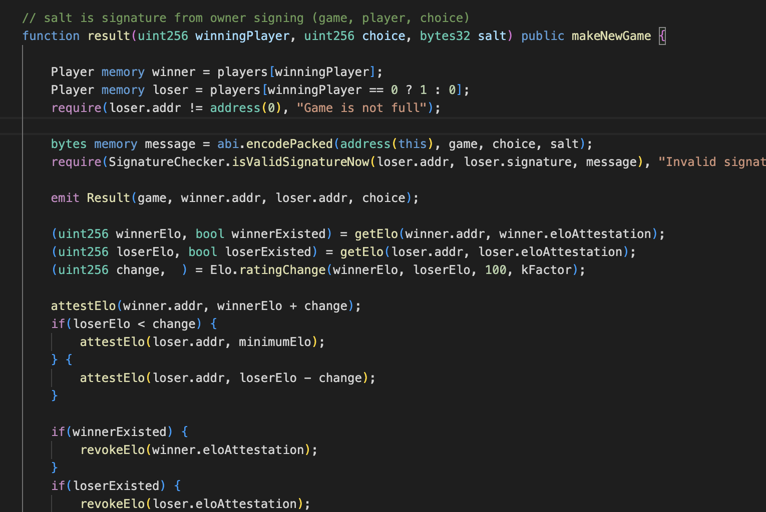766x512 pixels.
Task: Click 'ratingChange' method call
Action: 282,270
